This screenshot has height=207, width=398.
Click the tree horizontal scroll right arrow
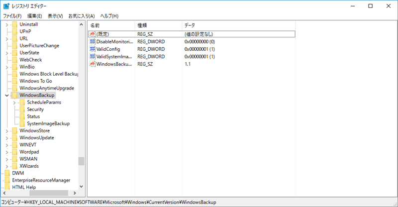click(x=75, y=193)
